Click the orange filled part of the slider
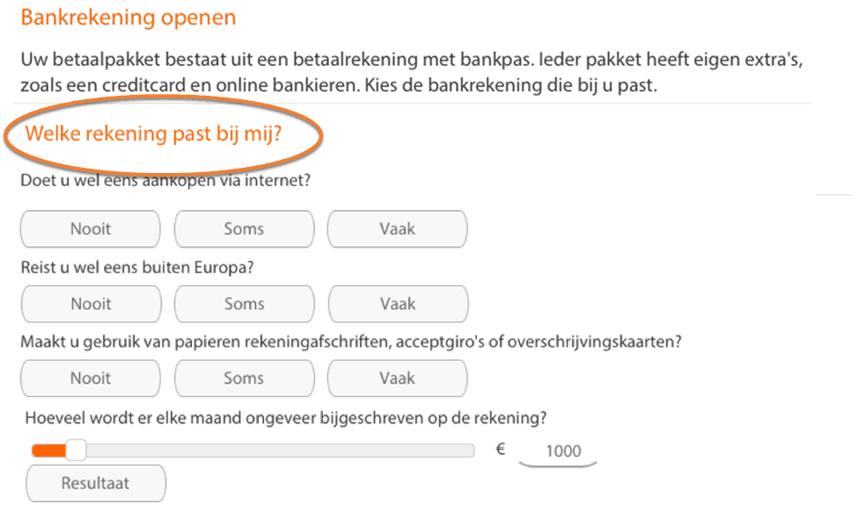Image resolution: width=858 pixels, height=506 pixels. tap(48, 451)
